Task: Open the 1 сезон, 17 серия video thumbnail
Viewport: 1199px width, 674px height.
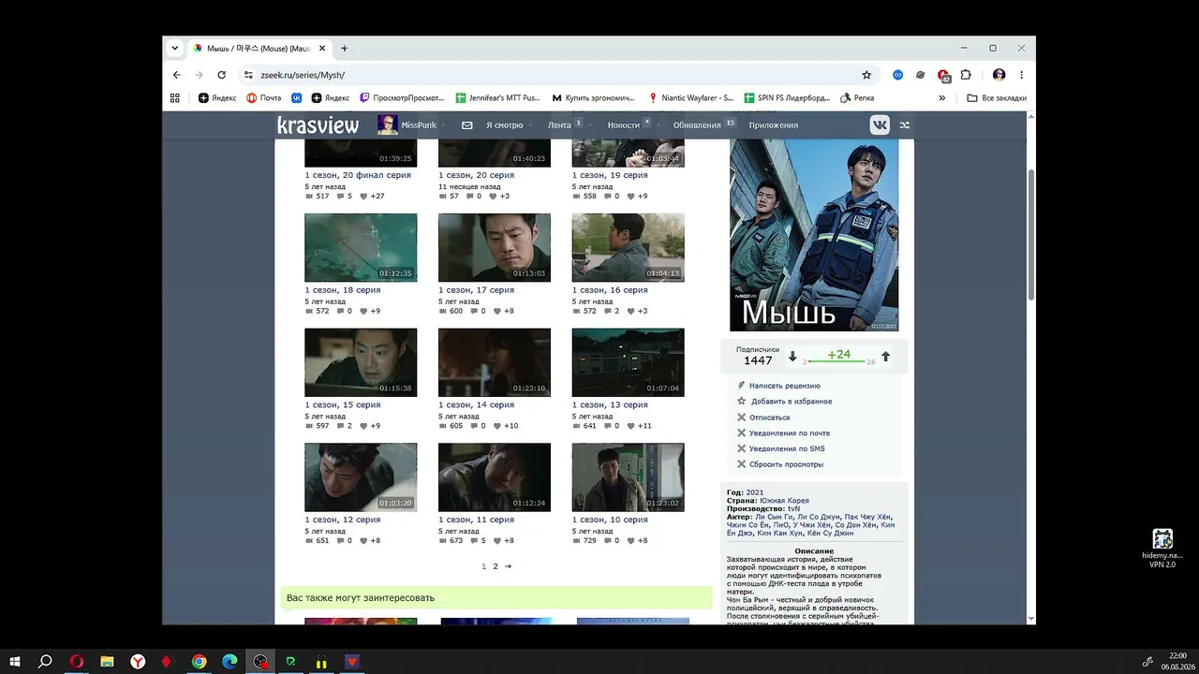Action: point(495,247)
